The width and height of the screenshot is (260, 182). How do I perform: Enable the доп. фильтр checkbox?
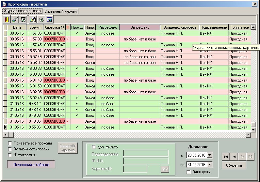94,147
